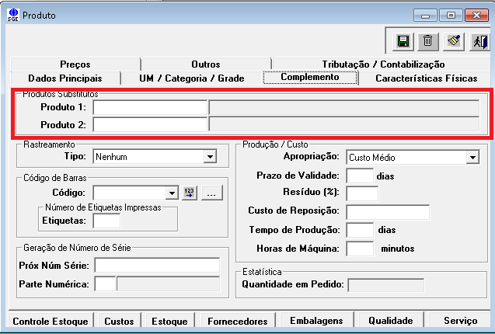
Task: Click the ellipsis button beside Código
Action: tap(212, 193)
